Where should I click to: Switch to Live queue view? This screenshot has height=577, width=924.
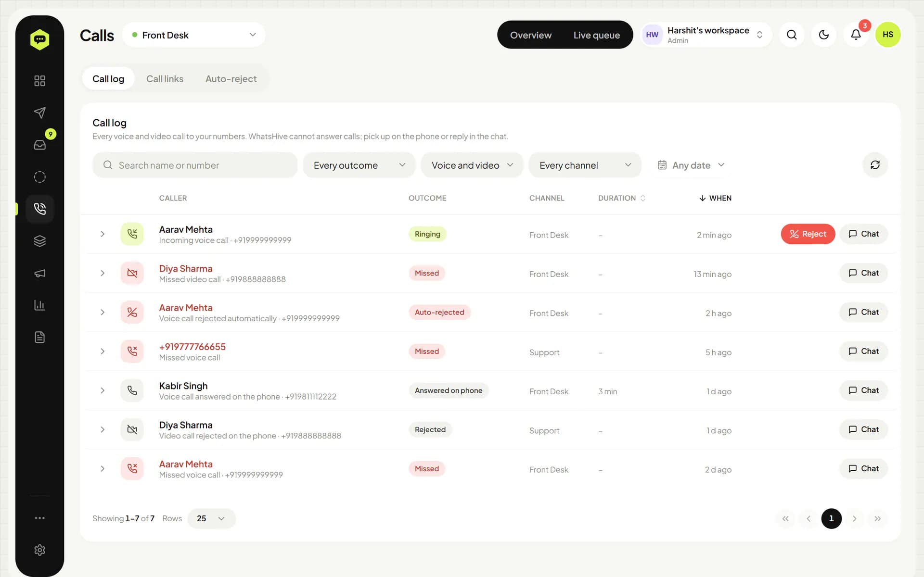(596, 35)
